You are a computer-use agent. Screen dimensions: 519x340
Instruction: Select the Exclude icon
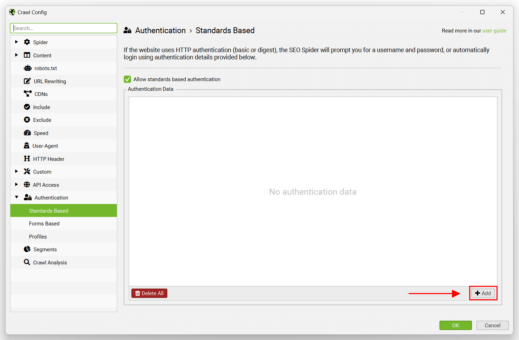coord(27,119)
